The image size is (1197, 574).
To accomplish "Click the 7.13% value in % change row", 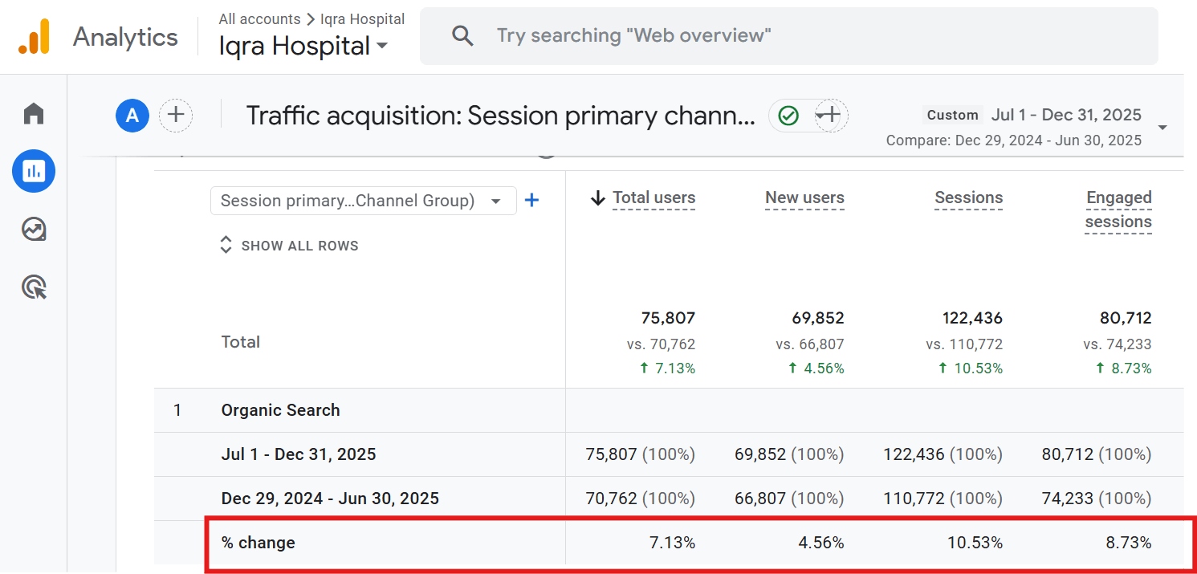I will [x=672, y=543].
